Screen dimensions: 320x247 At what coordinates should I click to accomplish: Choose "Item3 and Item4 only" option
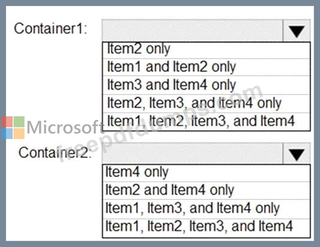pos(206,85)
